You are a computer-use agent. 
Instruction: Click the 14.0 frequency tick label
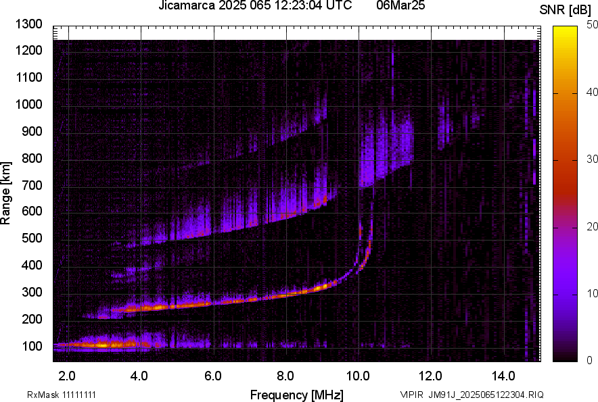pyautogui.click(x=503, y=375)
